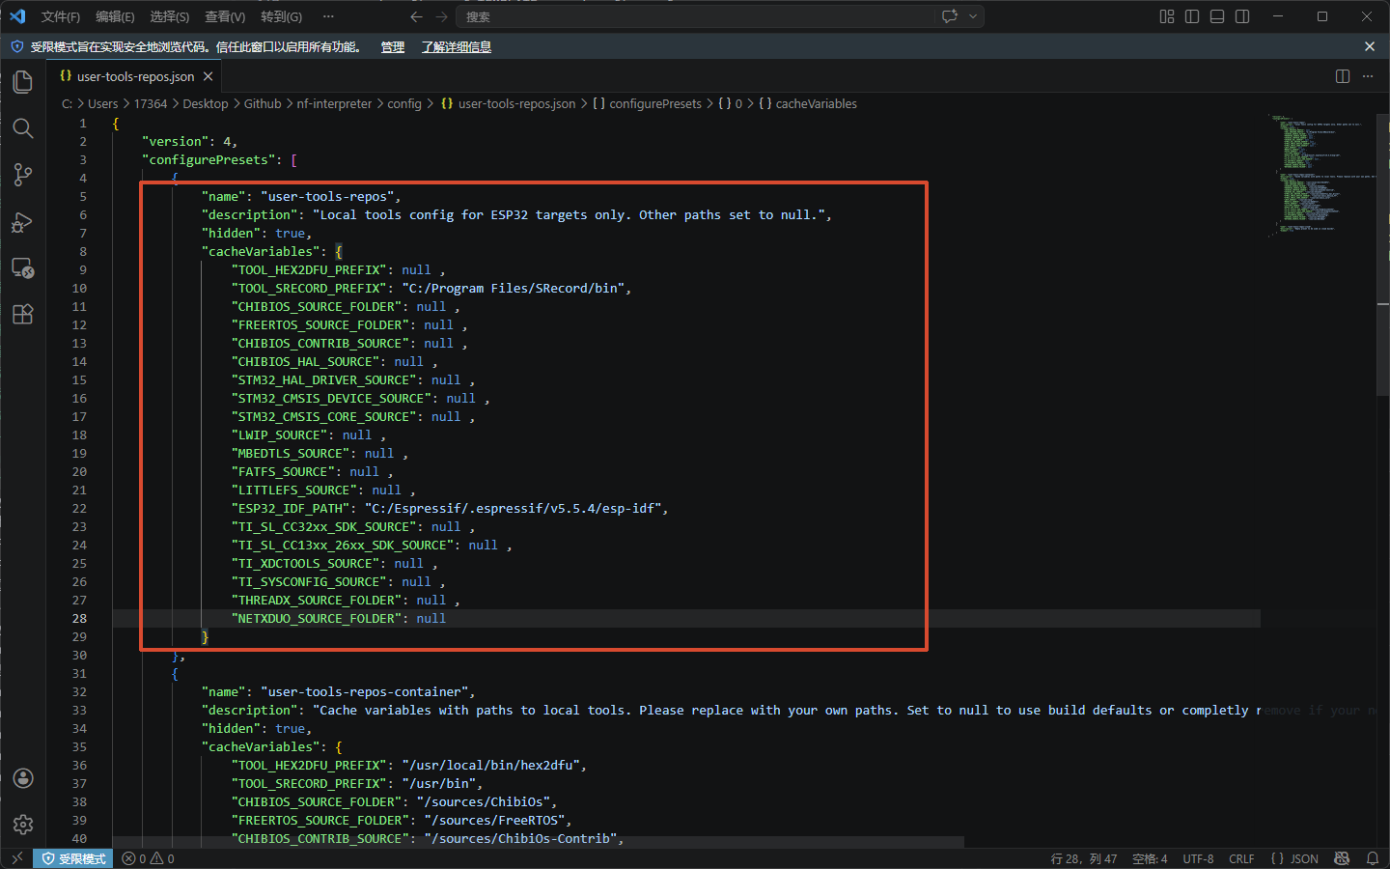Open the cacheVariables breadcrumb dropdown
This screenshot has width=1390, height=869.
coord(816,103)
